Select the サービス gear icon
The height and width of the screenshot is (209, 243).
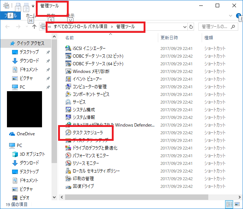pos(68,102)
